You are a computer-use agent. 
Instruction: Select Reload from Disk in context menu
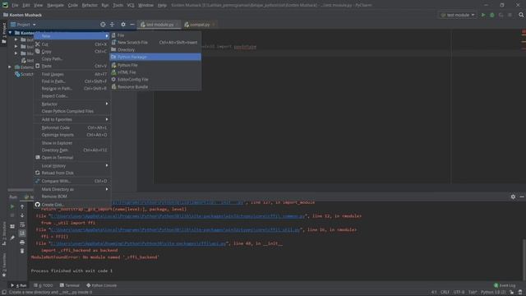click(72, 173)
